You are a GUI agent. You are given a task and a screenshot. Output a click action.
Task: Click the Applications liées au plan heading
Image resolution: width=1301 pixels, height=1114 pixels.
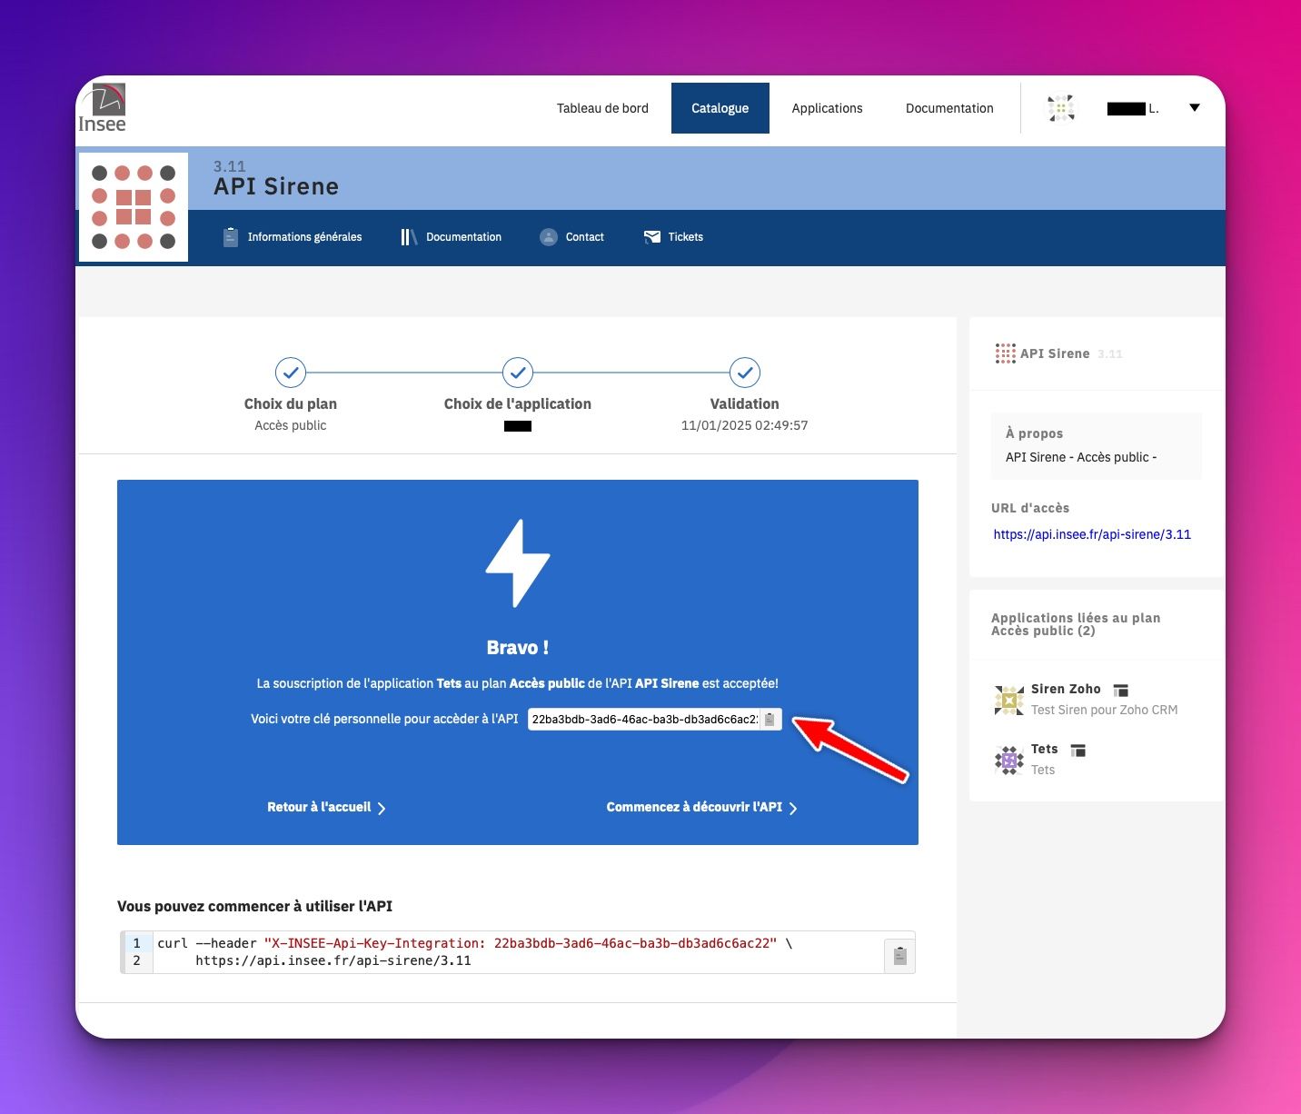pyautogui.click(x=1076, y=624)
